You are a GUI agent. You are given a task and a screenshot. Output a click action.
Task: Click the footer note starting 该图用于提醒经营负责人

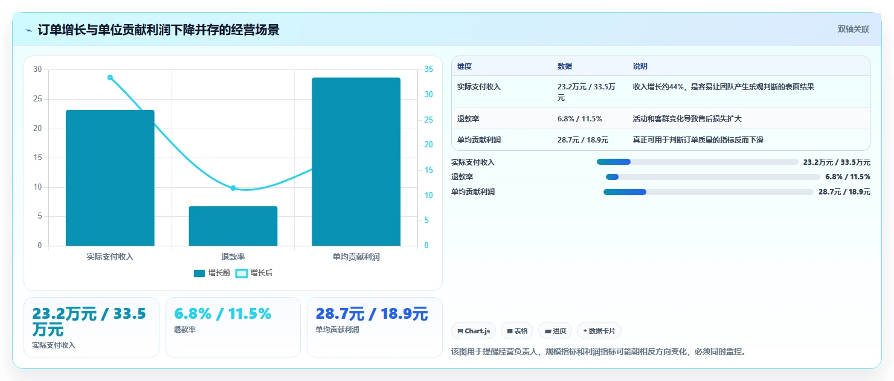[x=599, y=351]
